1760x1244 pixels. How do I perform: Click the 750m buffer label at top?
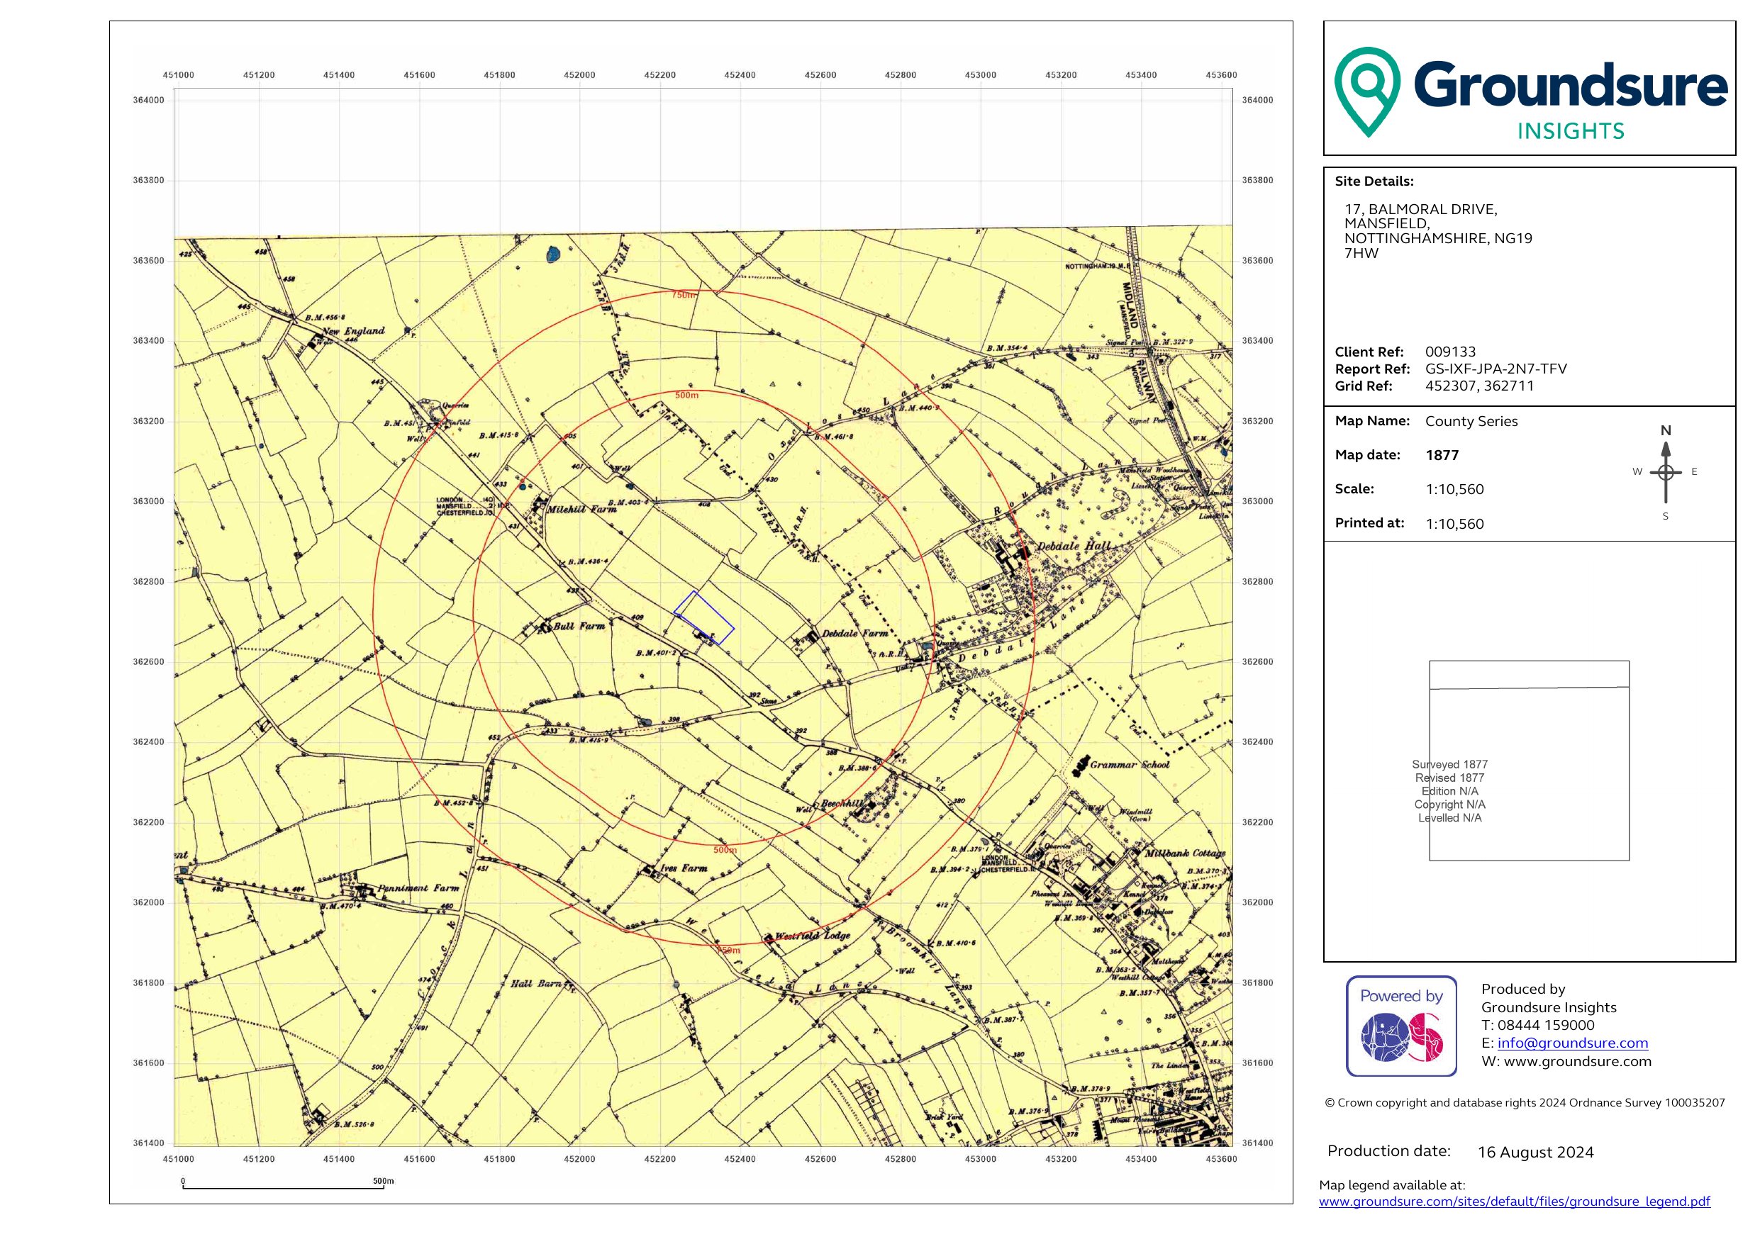[684, 295]
